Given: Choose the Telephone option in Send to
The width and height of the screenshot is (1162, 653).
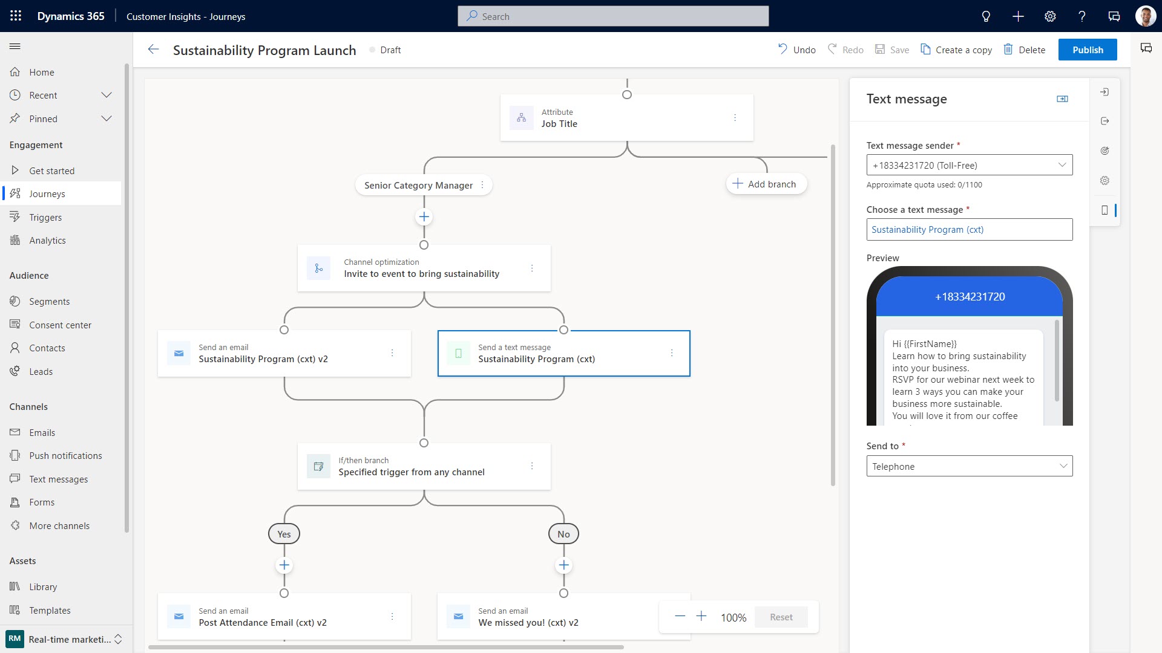Looking at the screenshot, I should [x=968, y=466].
